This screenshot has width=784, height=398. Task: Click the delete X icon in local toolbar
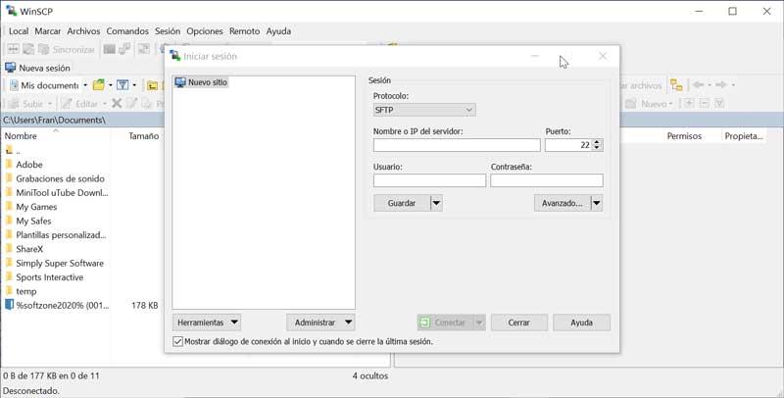pyautogui.click(x=117, y=104)
